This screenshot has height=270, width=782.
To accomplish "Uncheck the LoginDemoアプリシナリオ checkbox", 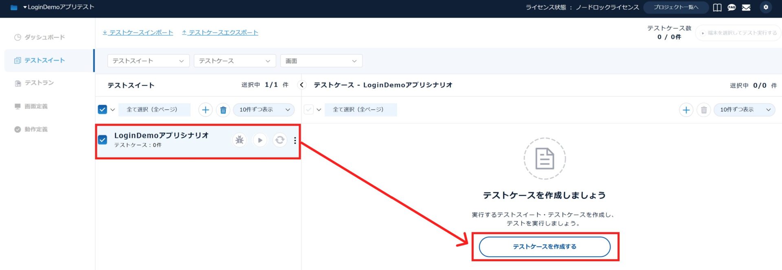I will tap(103, 140).
